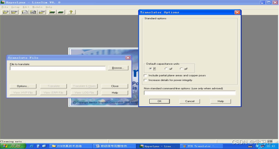Create new free-form schematic toolbar icon
Screen dimensions: 279x149
click(25, 12)
